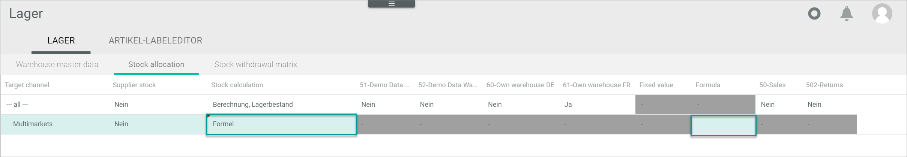Open the Formel stock calculation dropdown cell
Image resolution: width=907 pixels, height=157 pixels.
pos(281,124)
